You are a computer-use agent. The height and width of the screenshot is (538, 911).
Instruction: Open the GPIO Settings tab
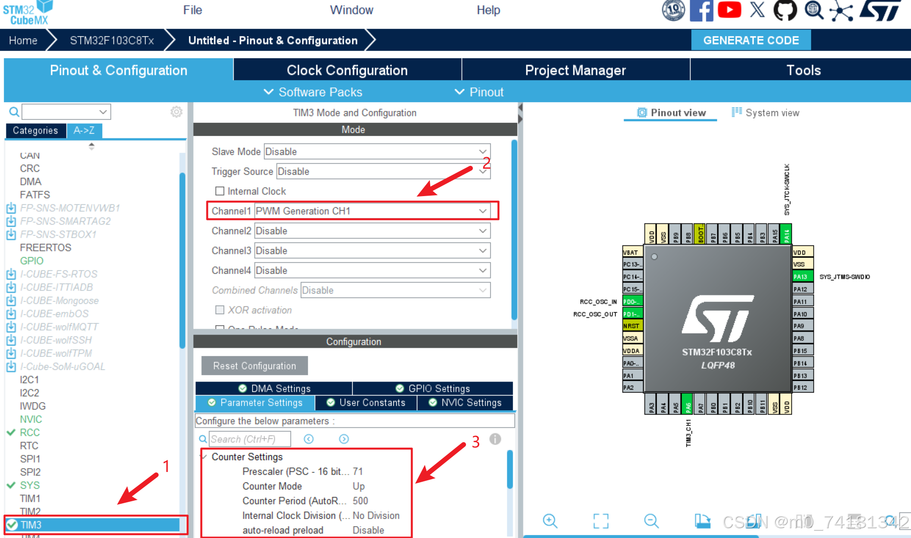point(433,388)
